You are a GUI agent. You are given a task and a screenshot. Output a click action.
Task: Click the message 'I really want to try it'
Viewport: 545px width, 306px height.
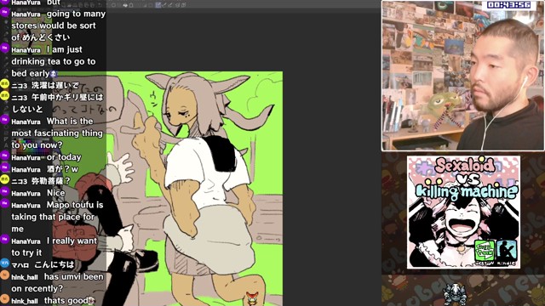coord(54,246)
